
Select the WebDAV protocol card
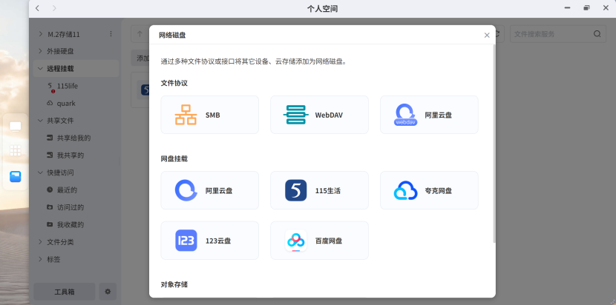click(x=319, y=115)
